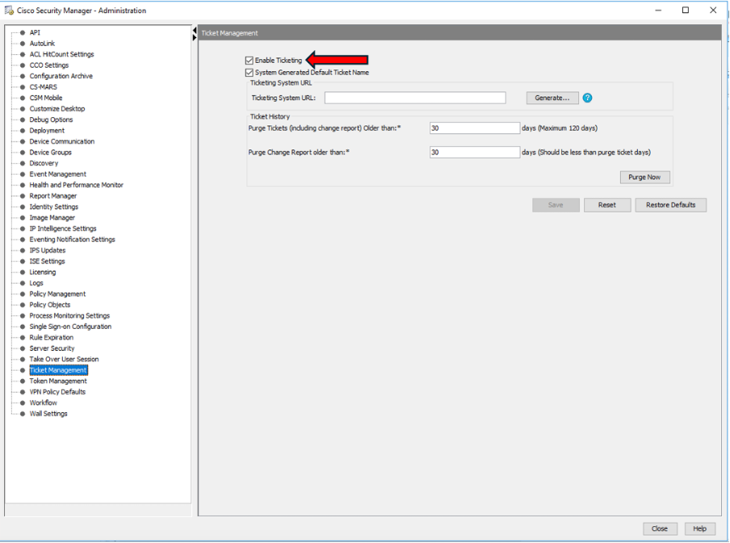Click the Close button at the bottom
The height and width of the screenshot is (543, 730).
[660, 528]
